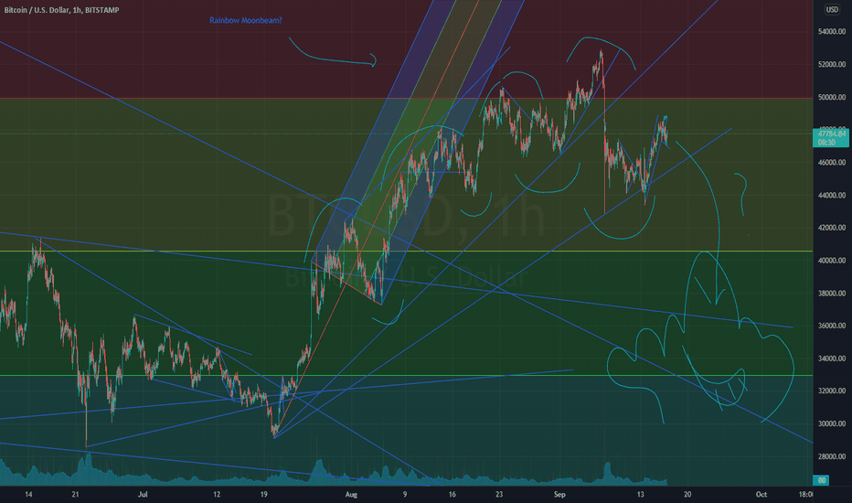Click the 23 date label on time axis

[499, 494]
